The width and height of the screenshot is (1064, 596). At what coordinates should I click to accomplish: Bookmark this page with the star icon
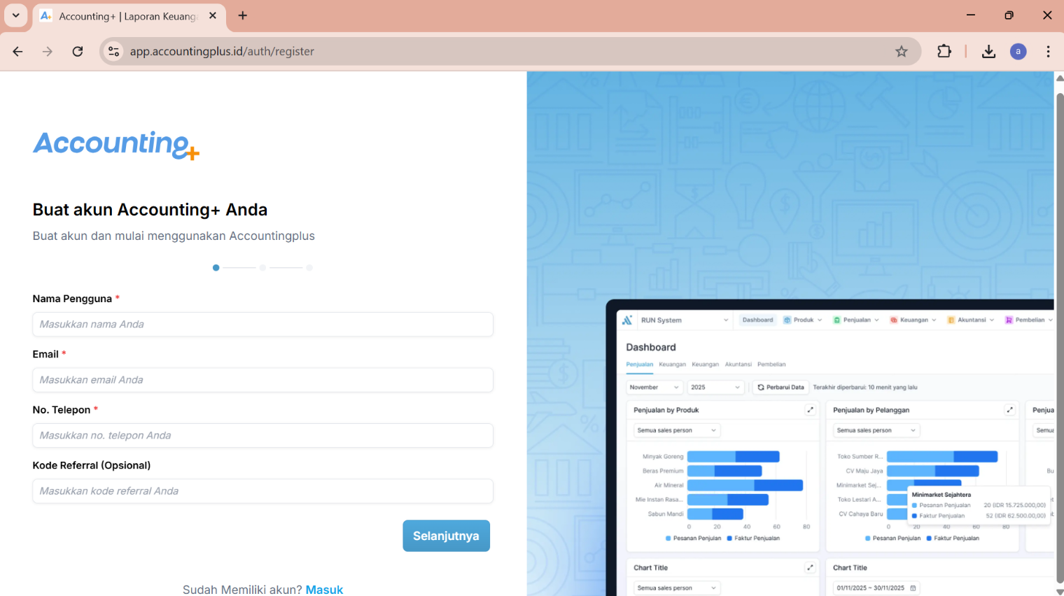(x=902, y=51)
